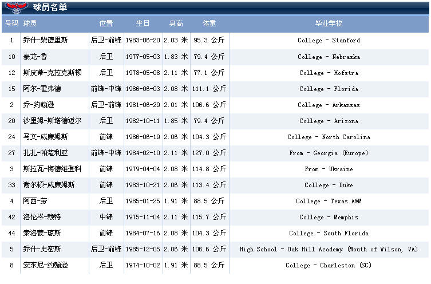The width and height of the screenshot is (431, 284).
Task: Select player 乔-约翰逊
Action: click(38, 105)
